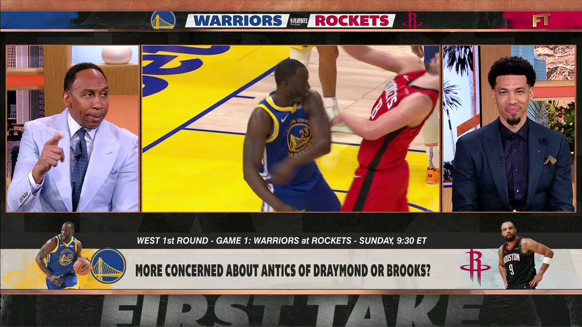582x327 pixels.
Task: Click the NBA Playoffs badge between team names
Action: (x=298, y=21)
